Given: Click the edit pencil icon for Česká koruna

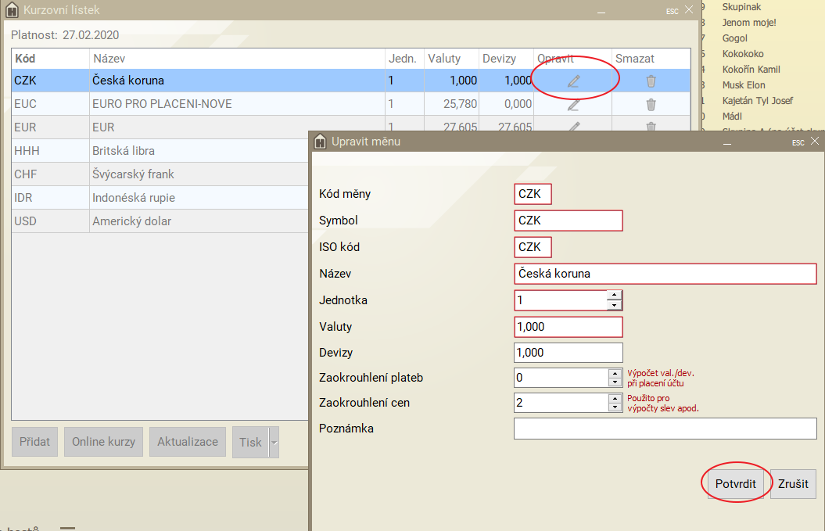Looking at the screenshot, I should [x=574, y=81].
